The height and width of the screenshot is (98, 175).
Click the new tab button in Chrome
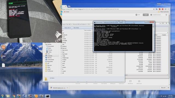coord(69,6)
